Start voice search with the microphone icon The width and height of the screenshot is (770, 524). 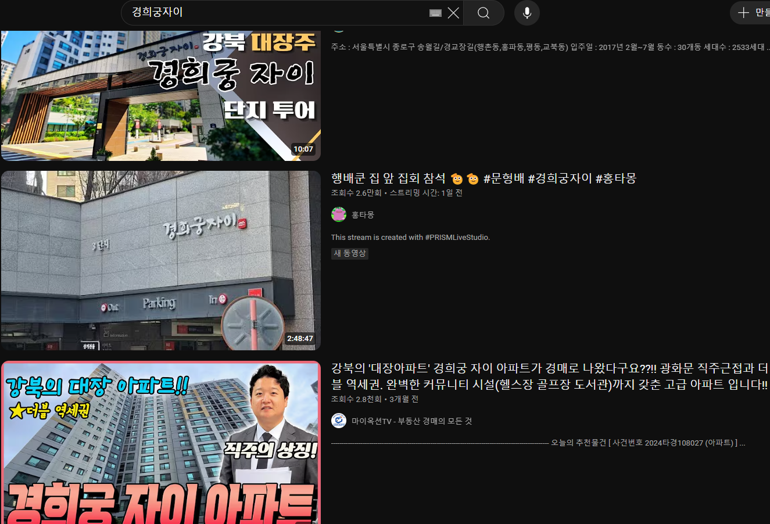(527, 13)
